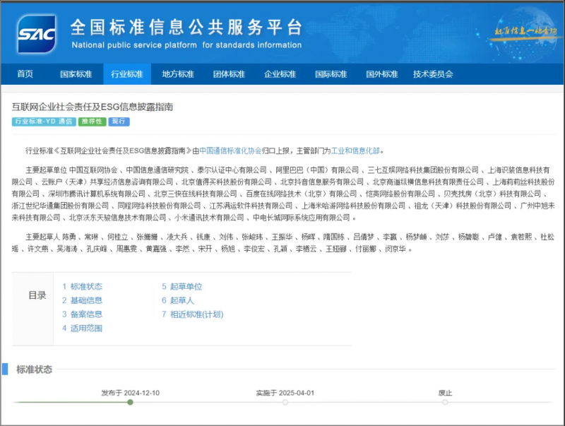Open the 国际标准 tab
Screen dimensions: 565x426
(331, 74)
